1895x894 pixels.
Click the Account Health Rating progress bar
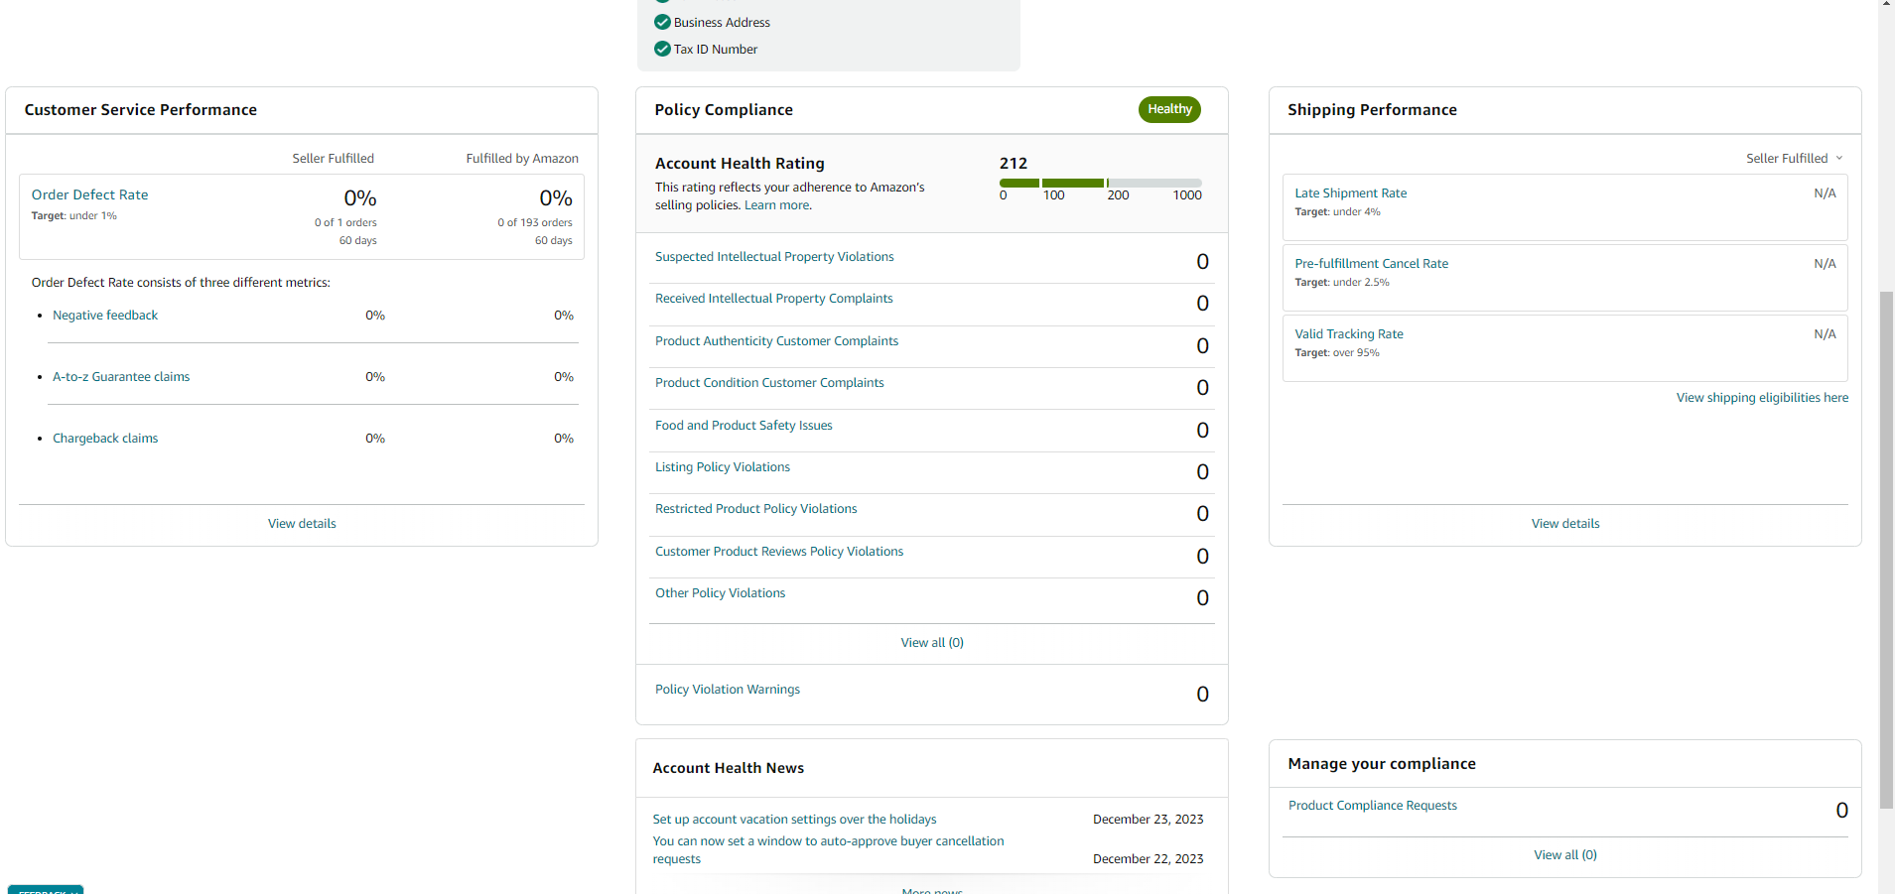click(x=1100, y=183)
